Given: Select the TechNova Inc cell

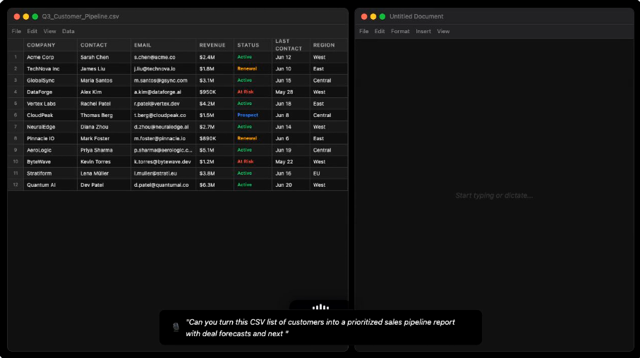Looking at the screenshot, I should pos(50,68).
